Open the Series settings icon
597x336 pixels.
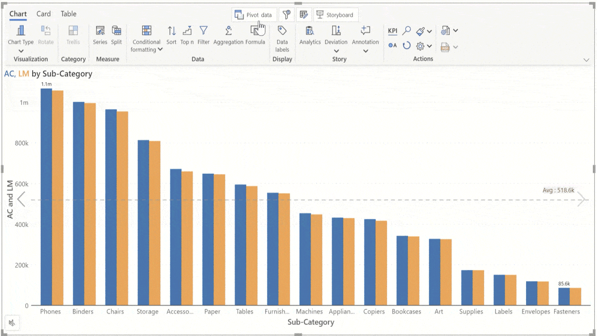click(x=100, y=31)
